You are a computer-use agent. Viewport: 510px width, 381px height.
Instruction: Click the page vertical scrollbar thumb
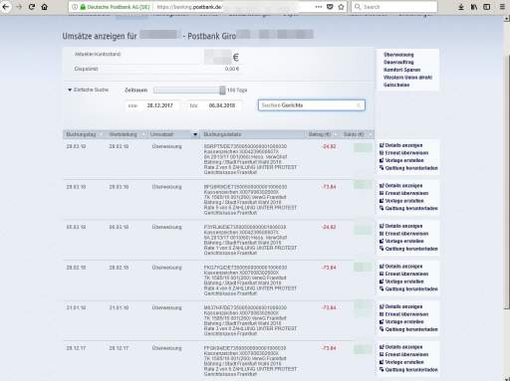507,181
